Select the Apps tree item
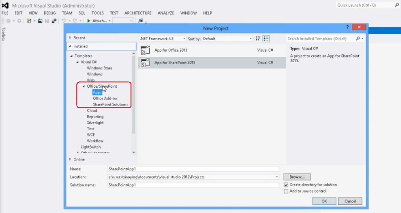This screenshot has width=401, height=213. pyautogui.click(x=97, y=92)
